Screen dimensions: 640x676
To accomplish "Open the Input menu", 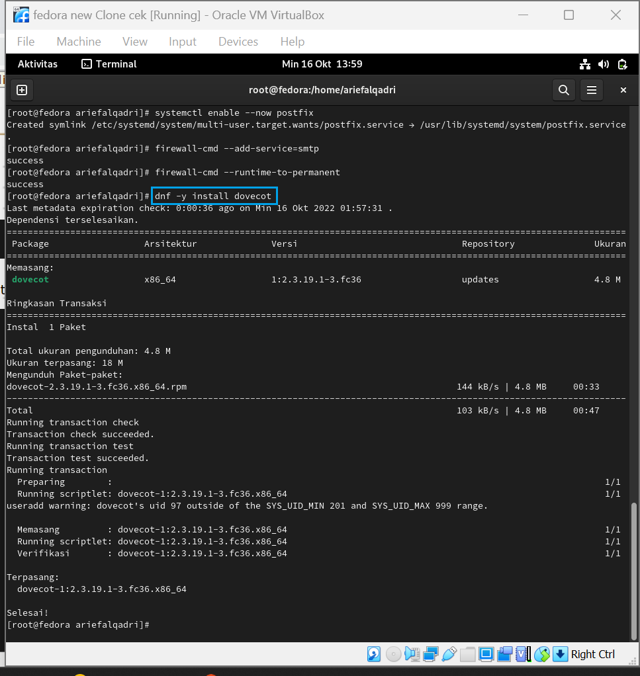I will [x=182, y=42].
